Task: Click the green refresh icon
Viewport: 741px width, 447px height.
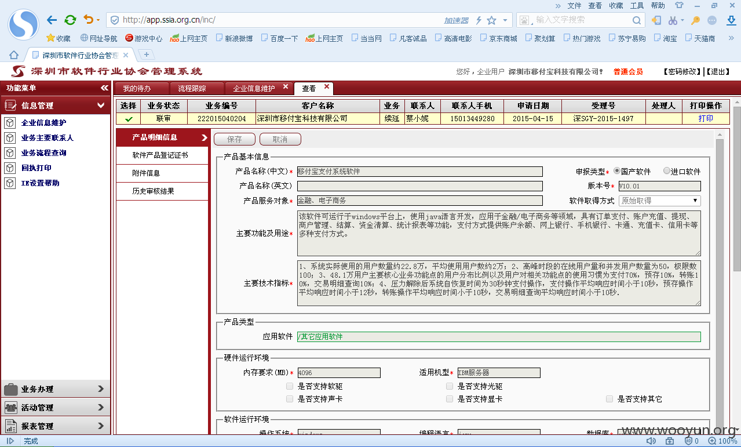Action: point(70,20)
